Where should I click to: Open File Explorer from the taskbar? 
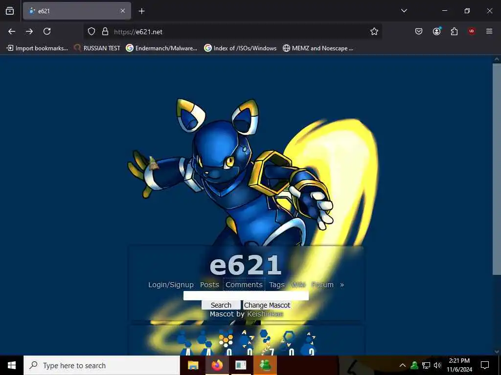193,365
